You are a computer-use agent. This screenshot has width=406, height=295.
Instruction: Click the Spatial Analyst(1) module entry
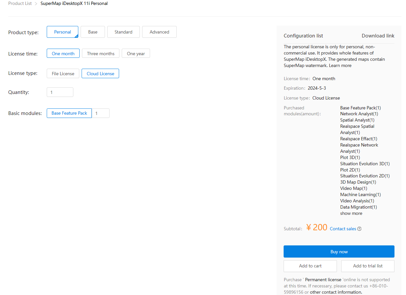click(357, 120)
